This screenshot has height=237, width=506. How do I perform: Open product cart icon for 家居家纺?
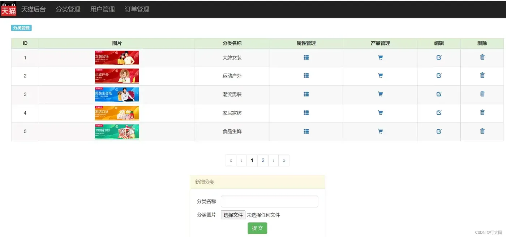[x=380, y=113]
